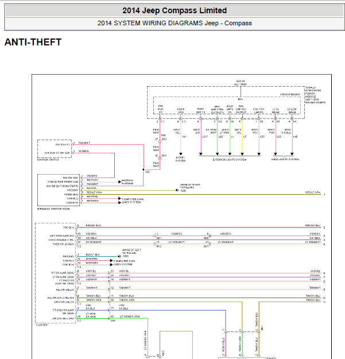Select the 'EXTERIOR LIGHTS SYSTEM' label
Image resolution: width=345 pixels, height=359 pixels.
[x=230, y=160]
